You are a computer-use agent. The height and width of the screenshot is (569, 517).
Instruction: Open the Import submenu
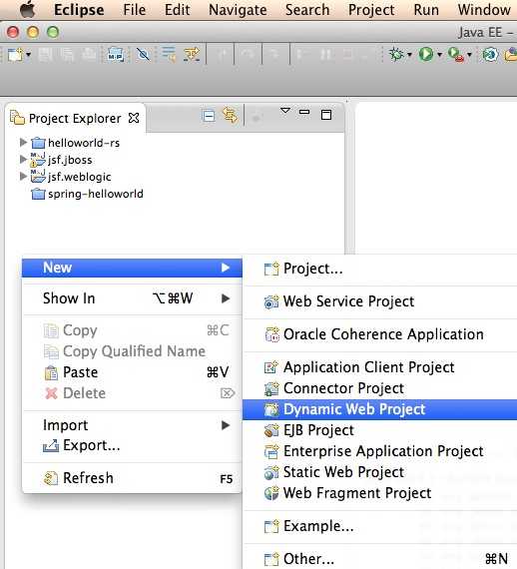(x=132, y=425)
